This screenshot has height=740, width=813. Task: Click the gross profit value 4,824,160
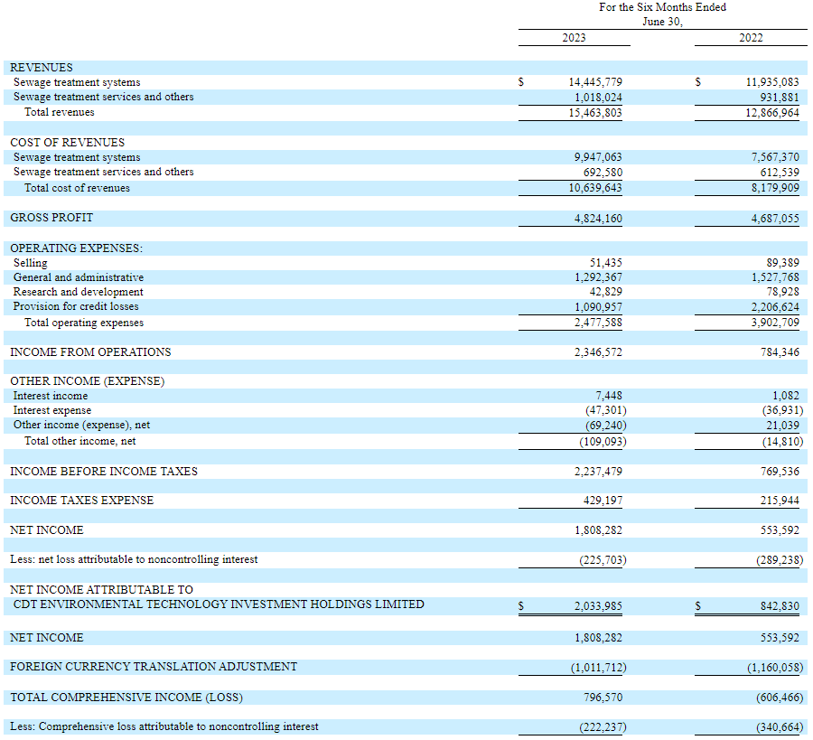[x=598, y=219]
